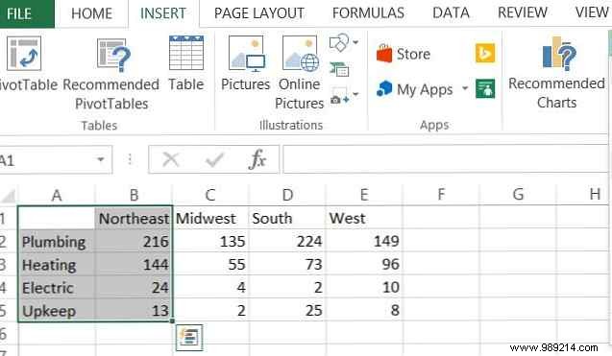
Task: Click the Electric cell
Action: (57, 288)
